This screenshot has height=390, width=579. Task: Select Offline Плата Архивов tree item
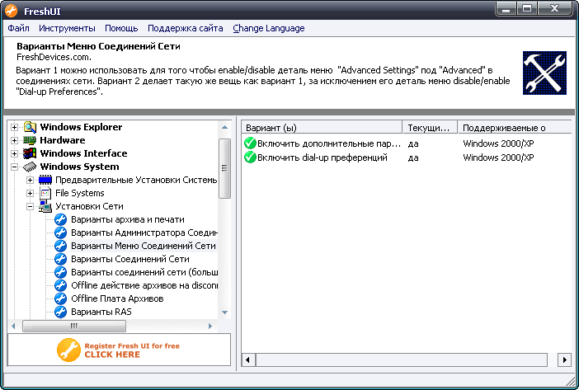(x=117, y=298)
